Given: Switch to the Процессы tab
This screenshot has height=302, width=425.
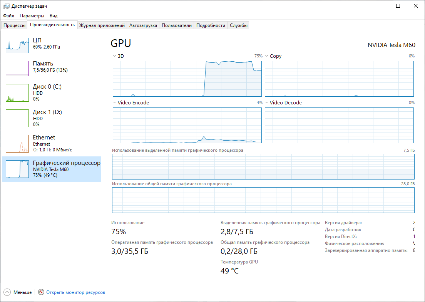Looking at the screenshot, I should click(14, 25).
